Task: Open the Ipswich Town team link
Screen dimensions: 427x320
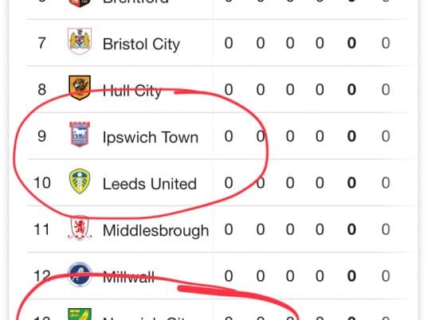Action: click(151, 138)
